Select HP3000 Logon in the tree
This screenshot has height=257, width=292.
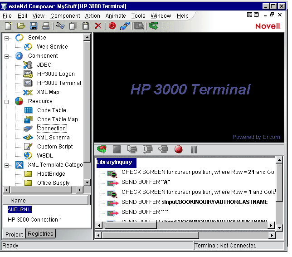pos(56,74)
